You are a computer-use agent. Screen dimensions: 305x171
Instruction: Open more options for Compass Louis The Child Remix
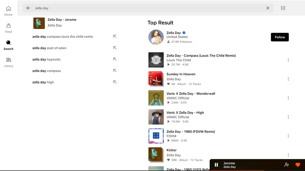(288, 60)
